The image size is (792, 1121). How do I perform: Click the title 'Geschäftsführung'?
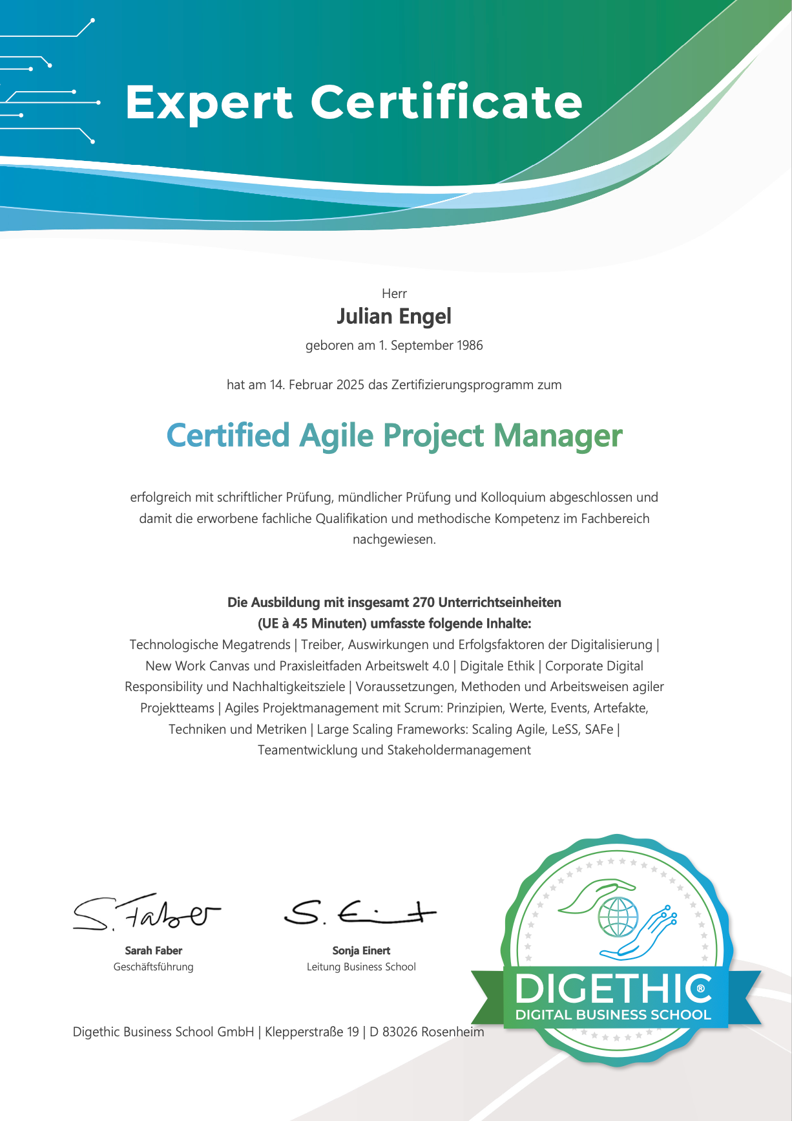(153, 966)
